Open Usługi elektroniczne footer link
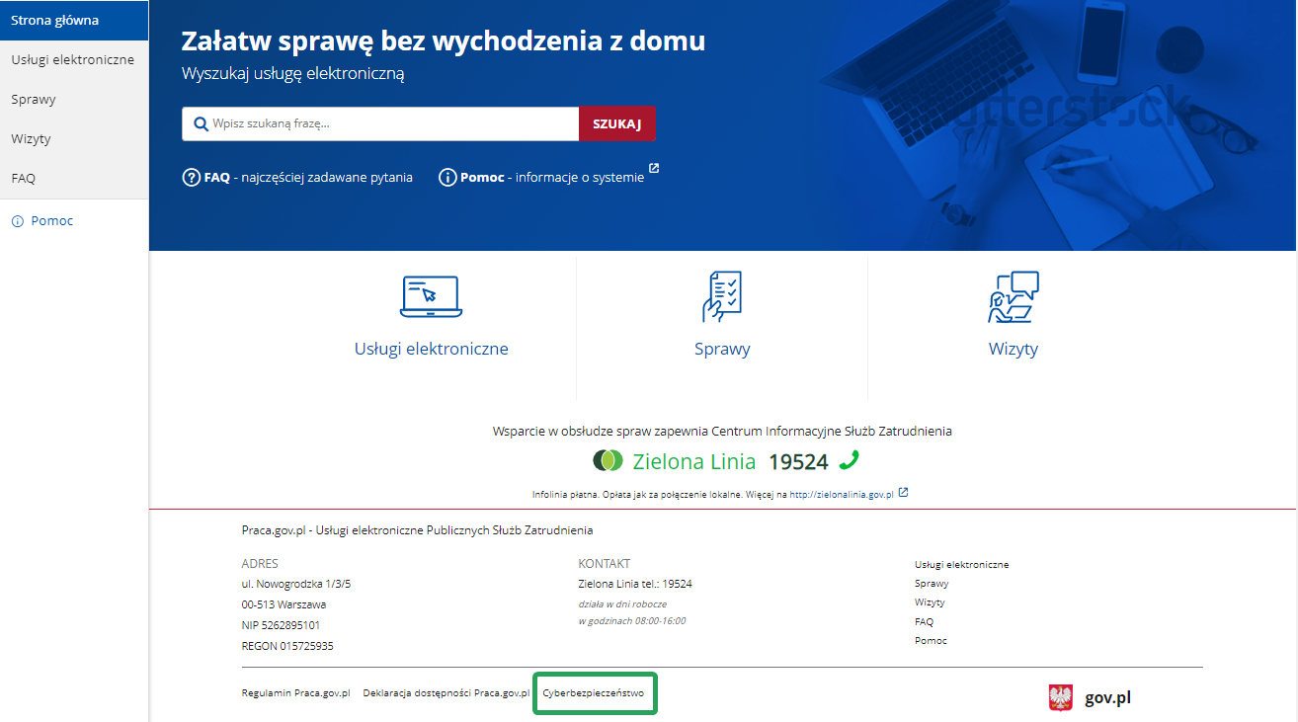The image size is (1298, 722). pyautogui.click(x=961, y=565)
